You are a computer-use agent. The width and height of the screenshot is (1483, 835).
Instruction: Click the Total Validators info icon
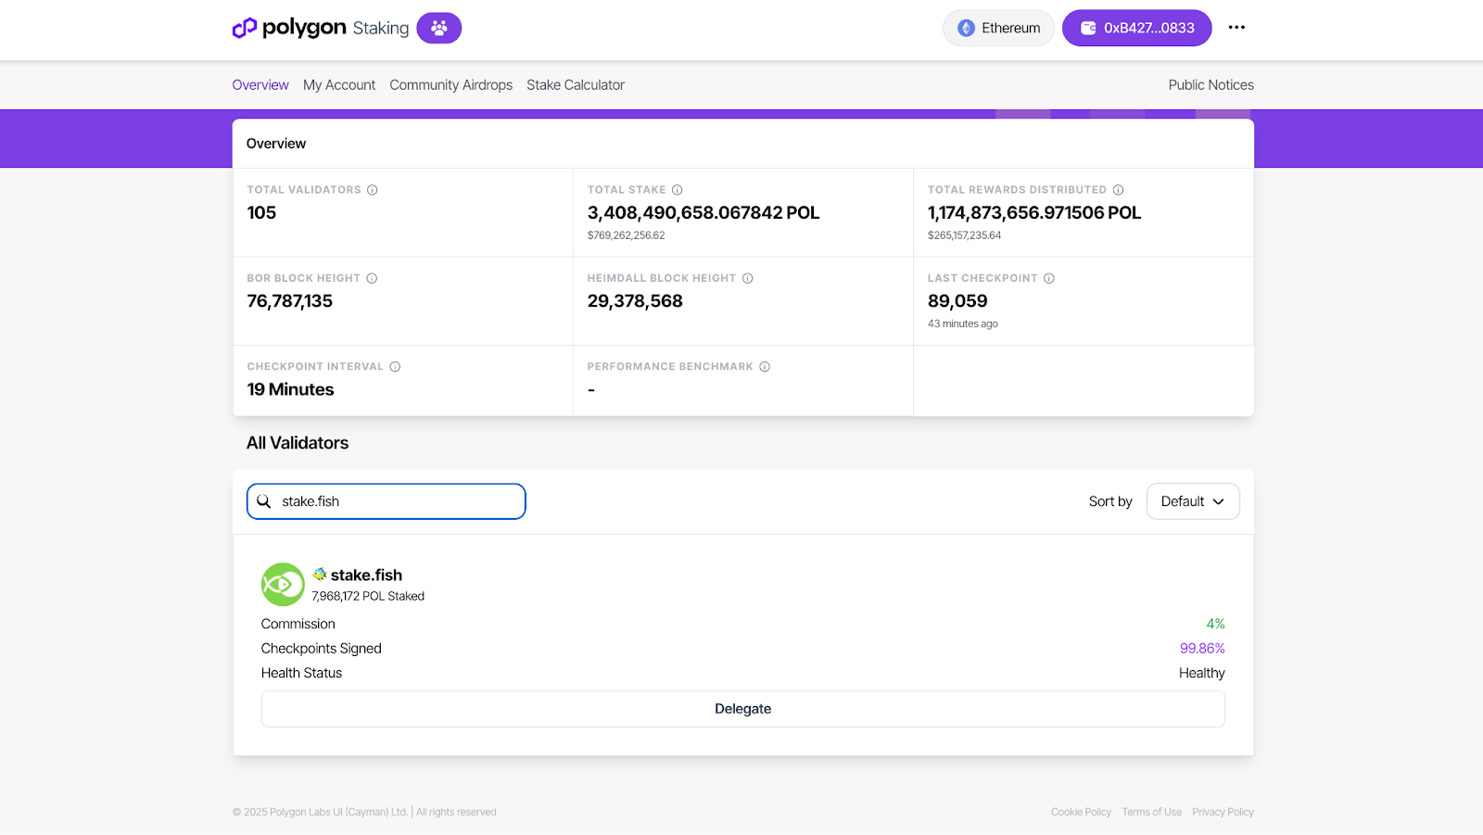tap(373, 190)
